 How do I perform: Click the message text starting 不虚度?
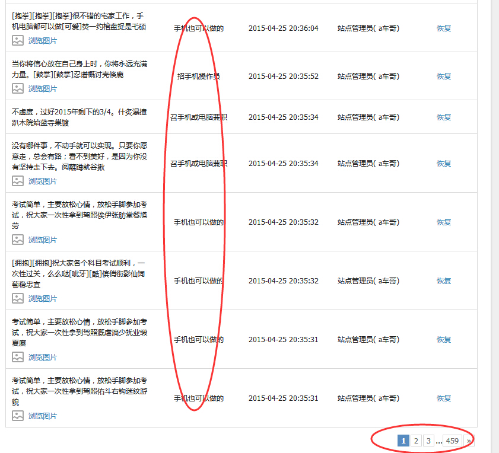(80, 117)
